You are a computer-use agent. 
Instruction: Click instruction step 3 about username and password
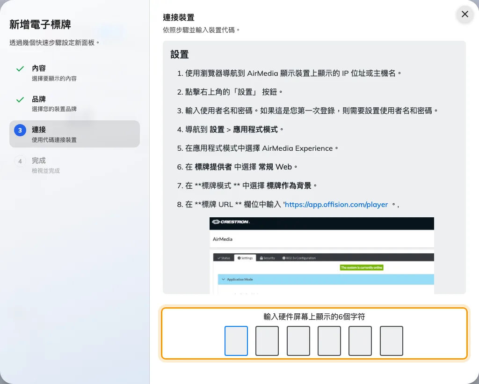pos(307,111)
